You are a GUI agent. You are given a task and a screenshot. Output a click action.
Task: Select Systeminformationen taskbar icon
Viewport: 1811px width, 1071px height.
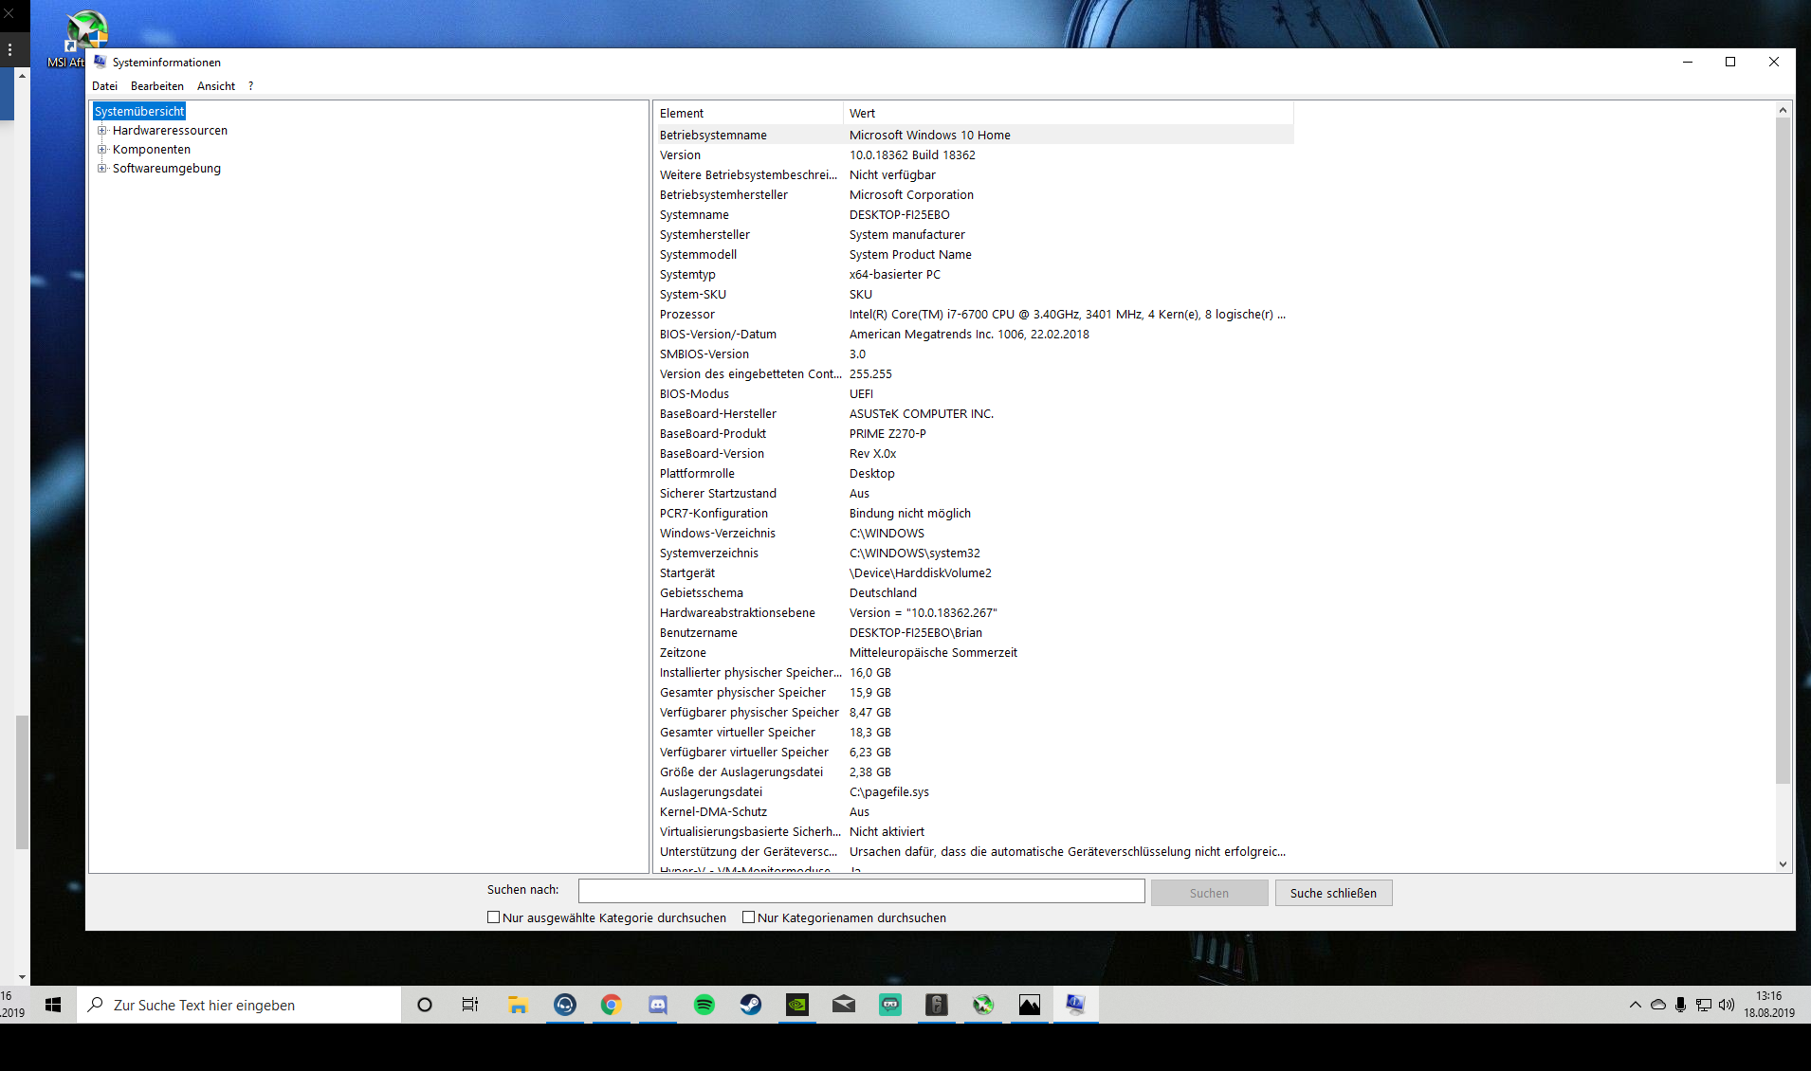(x=1076, y=1005)
